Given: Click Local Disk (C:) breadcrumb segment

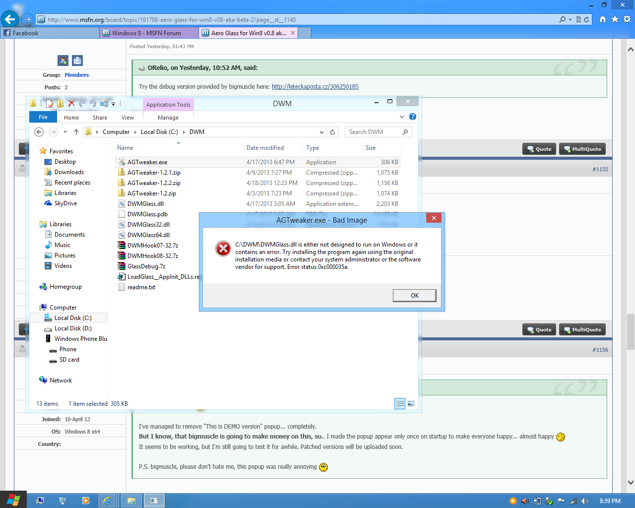Looking at the screenshot, I should point(159,132).
